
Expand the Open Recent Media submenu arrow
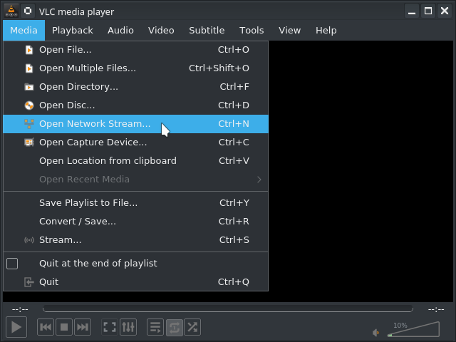tap(259, 180)
